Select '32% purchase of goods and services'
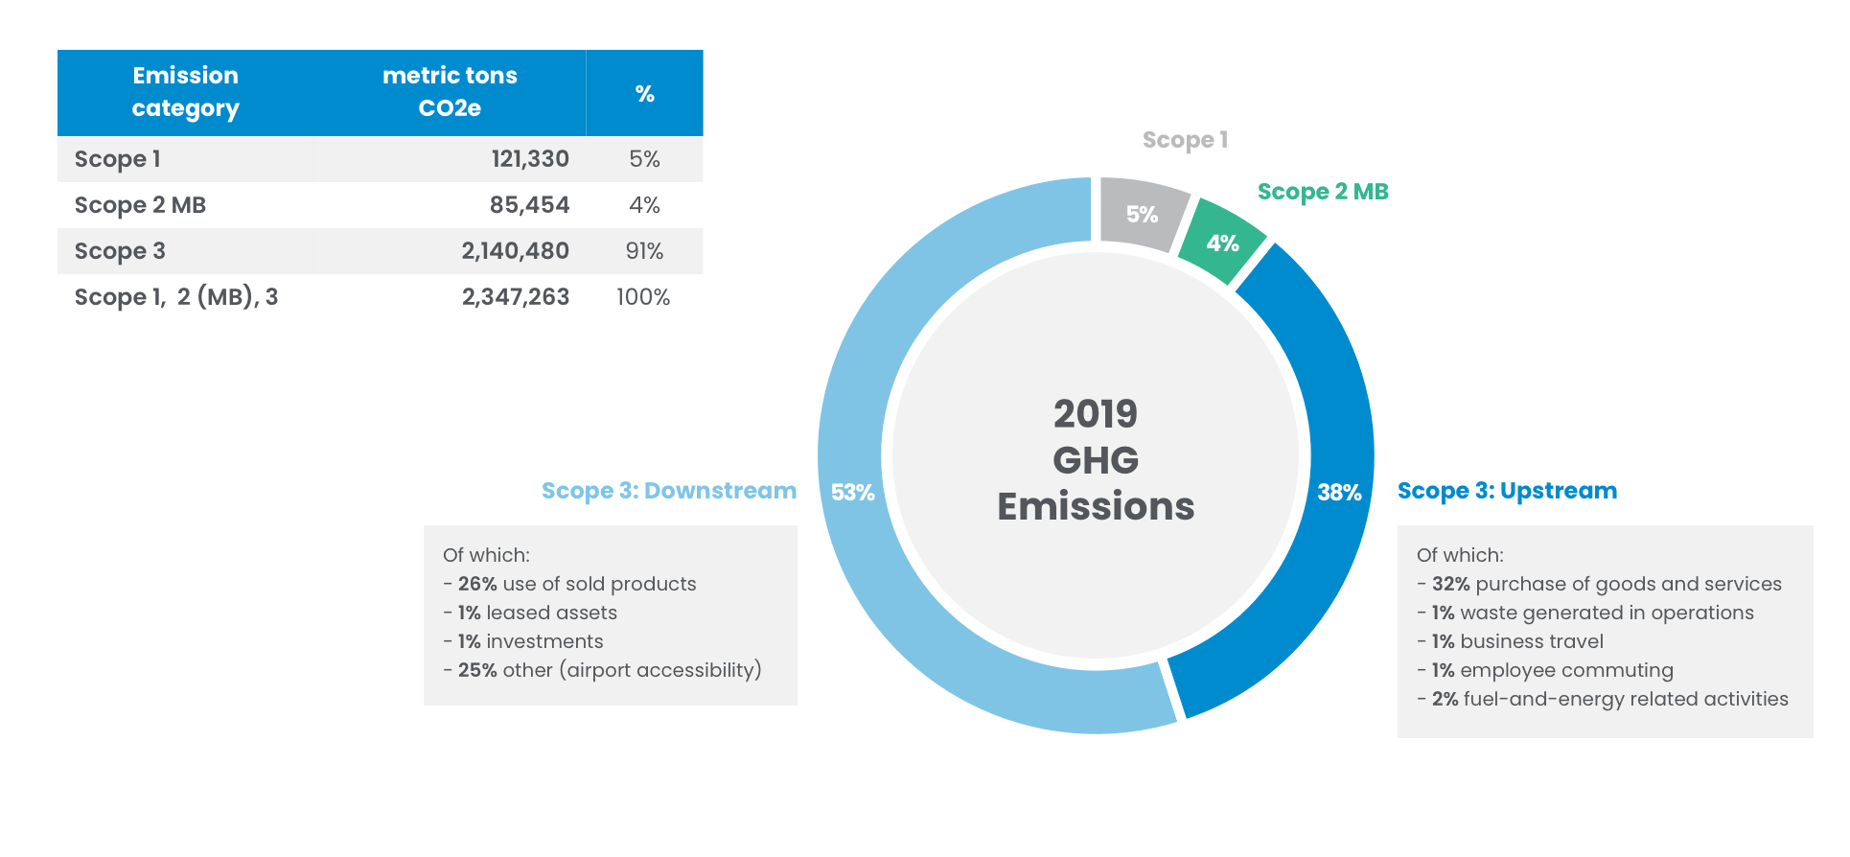 pos(1599,584)
